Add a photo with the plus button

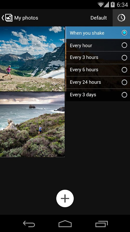click(x=65, y=198)
